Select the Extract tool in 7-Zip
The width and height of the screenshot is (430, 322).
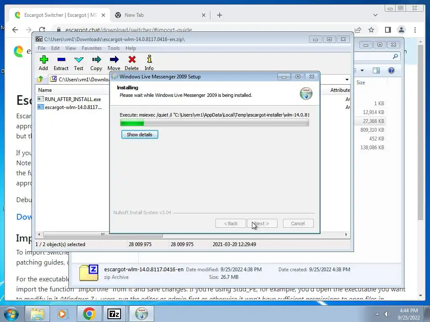(61, 63)
